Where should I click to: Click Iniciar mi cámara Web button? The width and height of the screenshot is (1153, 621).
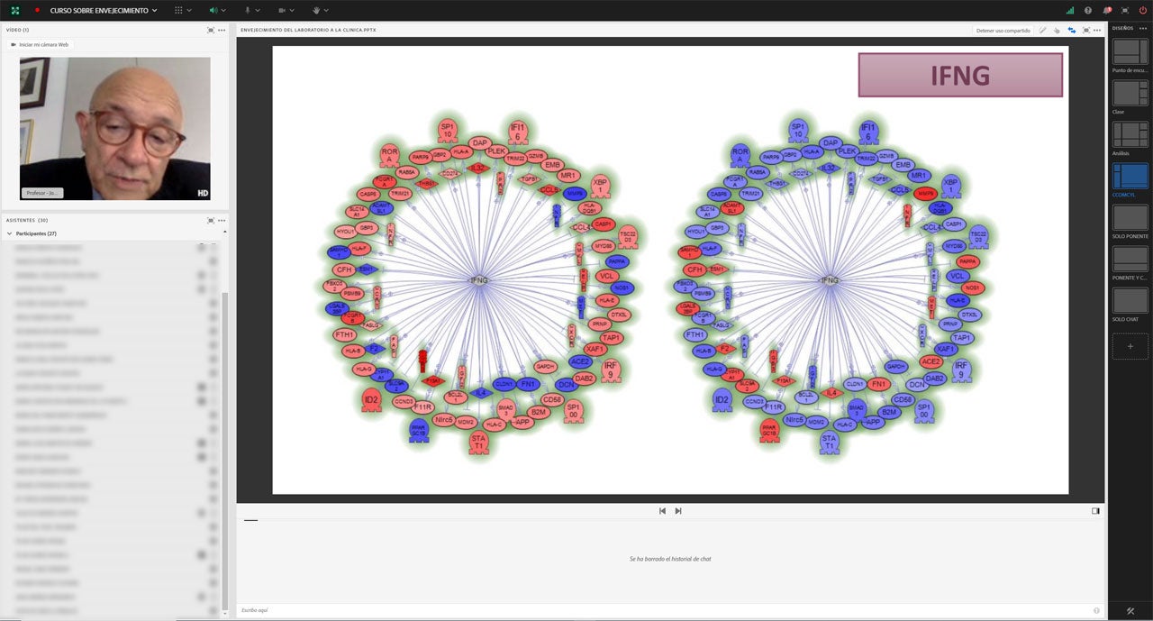point(40,44)
